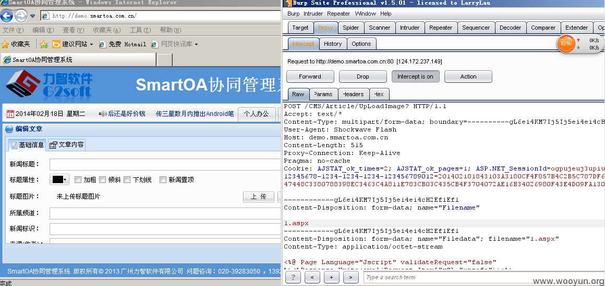Click the add-to-favorites star arrow icon
The width and height of the screenshot is (605, 286).
[x=44, y=44]
